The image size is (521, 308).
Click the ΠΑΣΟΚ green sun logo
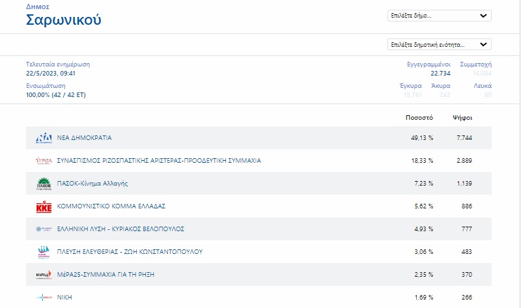click(x=44, y=184)
